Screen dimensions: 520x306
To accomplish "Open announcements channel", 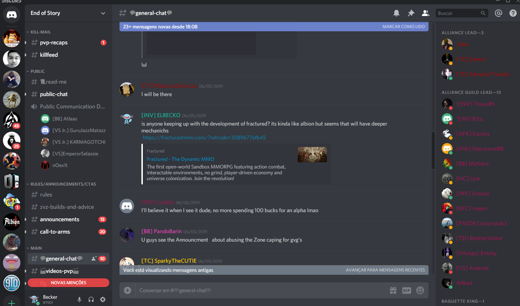I will pos(69,219).
